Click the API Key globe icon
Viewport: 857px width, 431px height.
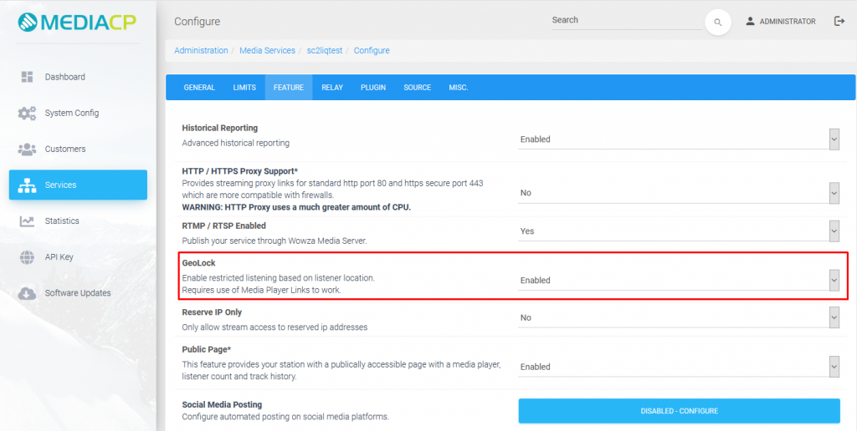[x=27, y=257]
